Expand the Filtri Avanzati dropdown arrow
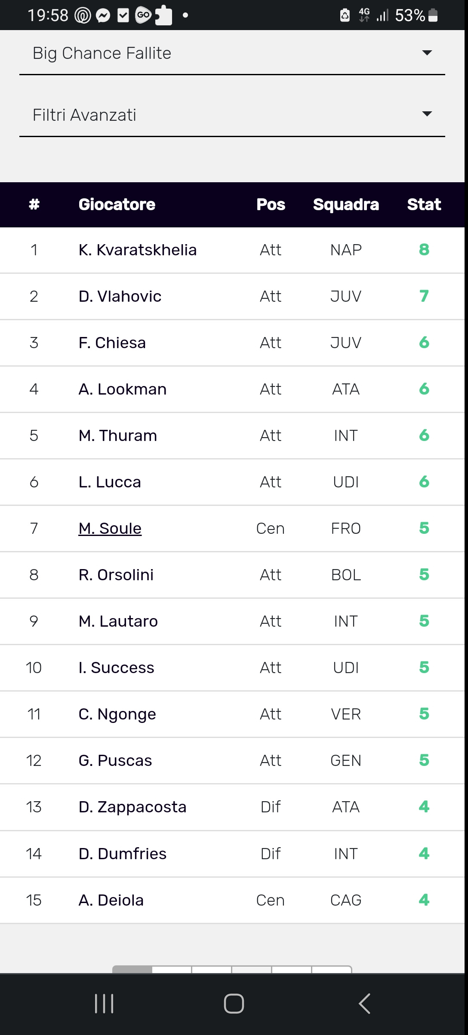The width and height of the screenshot is (468, 1035). click(427, 114)
